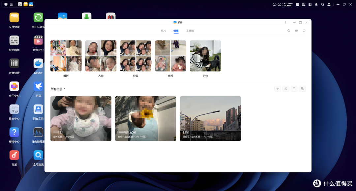
Task: Open the 控制面板 desktop icon
Action: 14,40
